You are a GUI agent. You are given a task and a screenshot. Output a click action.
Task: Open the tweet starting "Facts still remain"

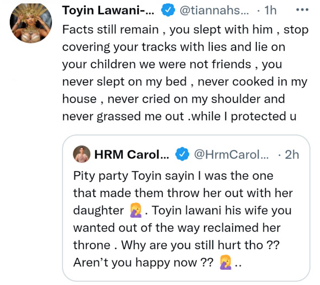[185, 73]
